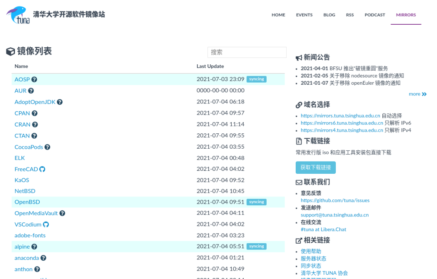Image resolution: width=437 pixels, height=279 pixels.
Task: Open help icon next to AOSP
Action: 34,80
